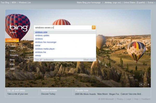Click Tour Bing link

click(5, 3)
